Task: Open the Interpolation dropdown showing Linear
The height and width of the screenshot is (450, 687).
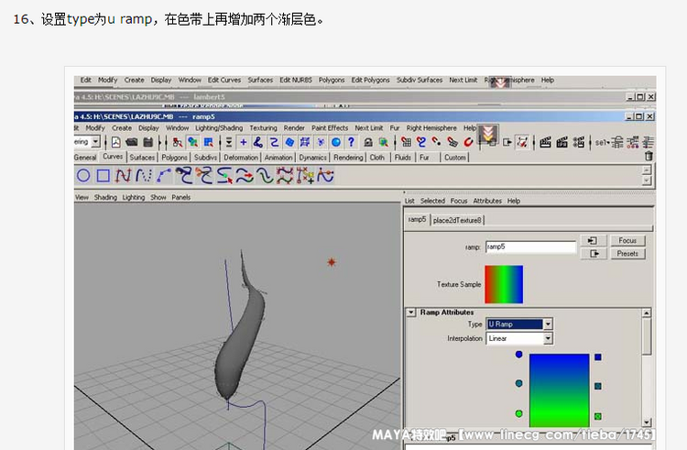Action: [x=519, y=338]
